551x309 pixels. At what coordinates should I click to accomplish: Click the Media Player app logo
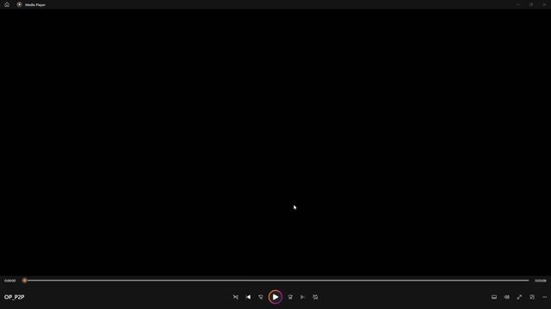(x=19, y=4)
